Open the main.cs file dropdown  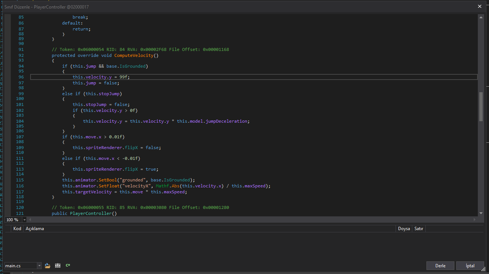pyautogui.click(x=39, y=266)
